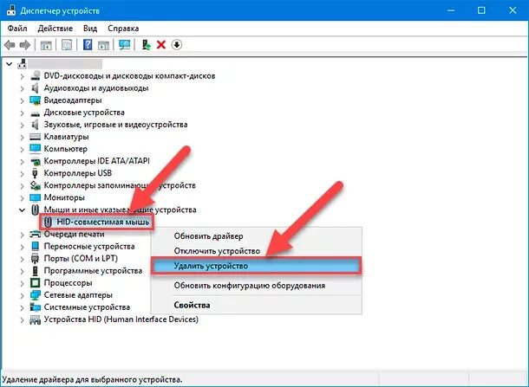529x387 pixels.
Task: Click the mouse icon of Мыши и иные указывающие устройства
Action: [x=35, y=210]
